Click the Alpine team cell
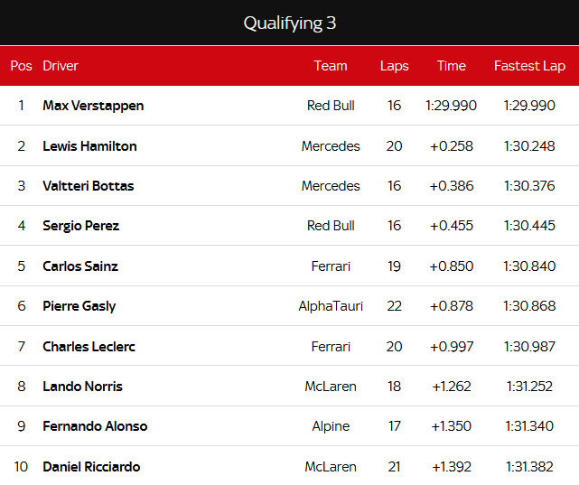The width and height of the screenshot is (579, 485). (331, 426)
